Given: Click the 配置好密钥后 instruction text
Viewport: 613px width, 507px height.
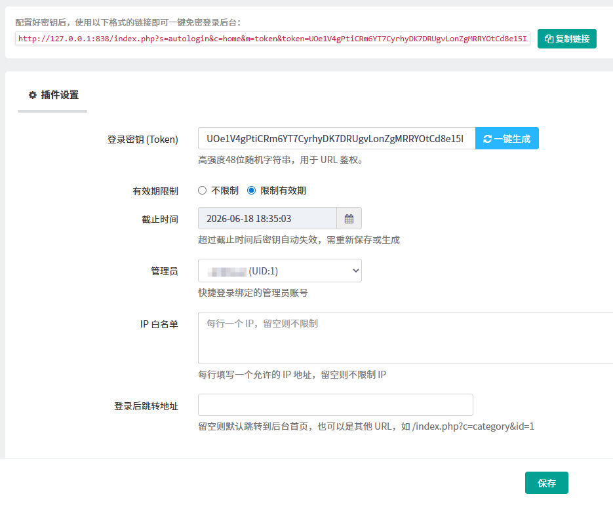Looking at the screenshot, I should [128, 23].
